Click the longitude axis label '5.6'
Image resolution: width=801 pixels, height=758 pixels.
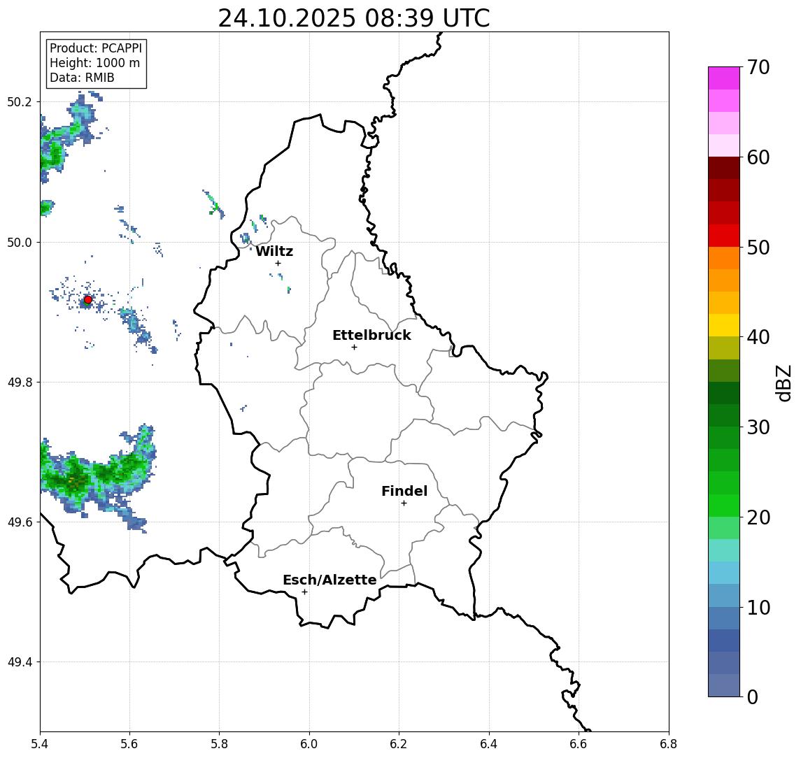pyautogui.click(x=129, y=744)
